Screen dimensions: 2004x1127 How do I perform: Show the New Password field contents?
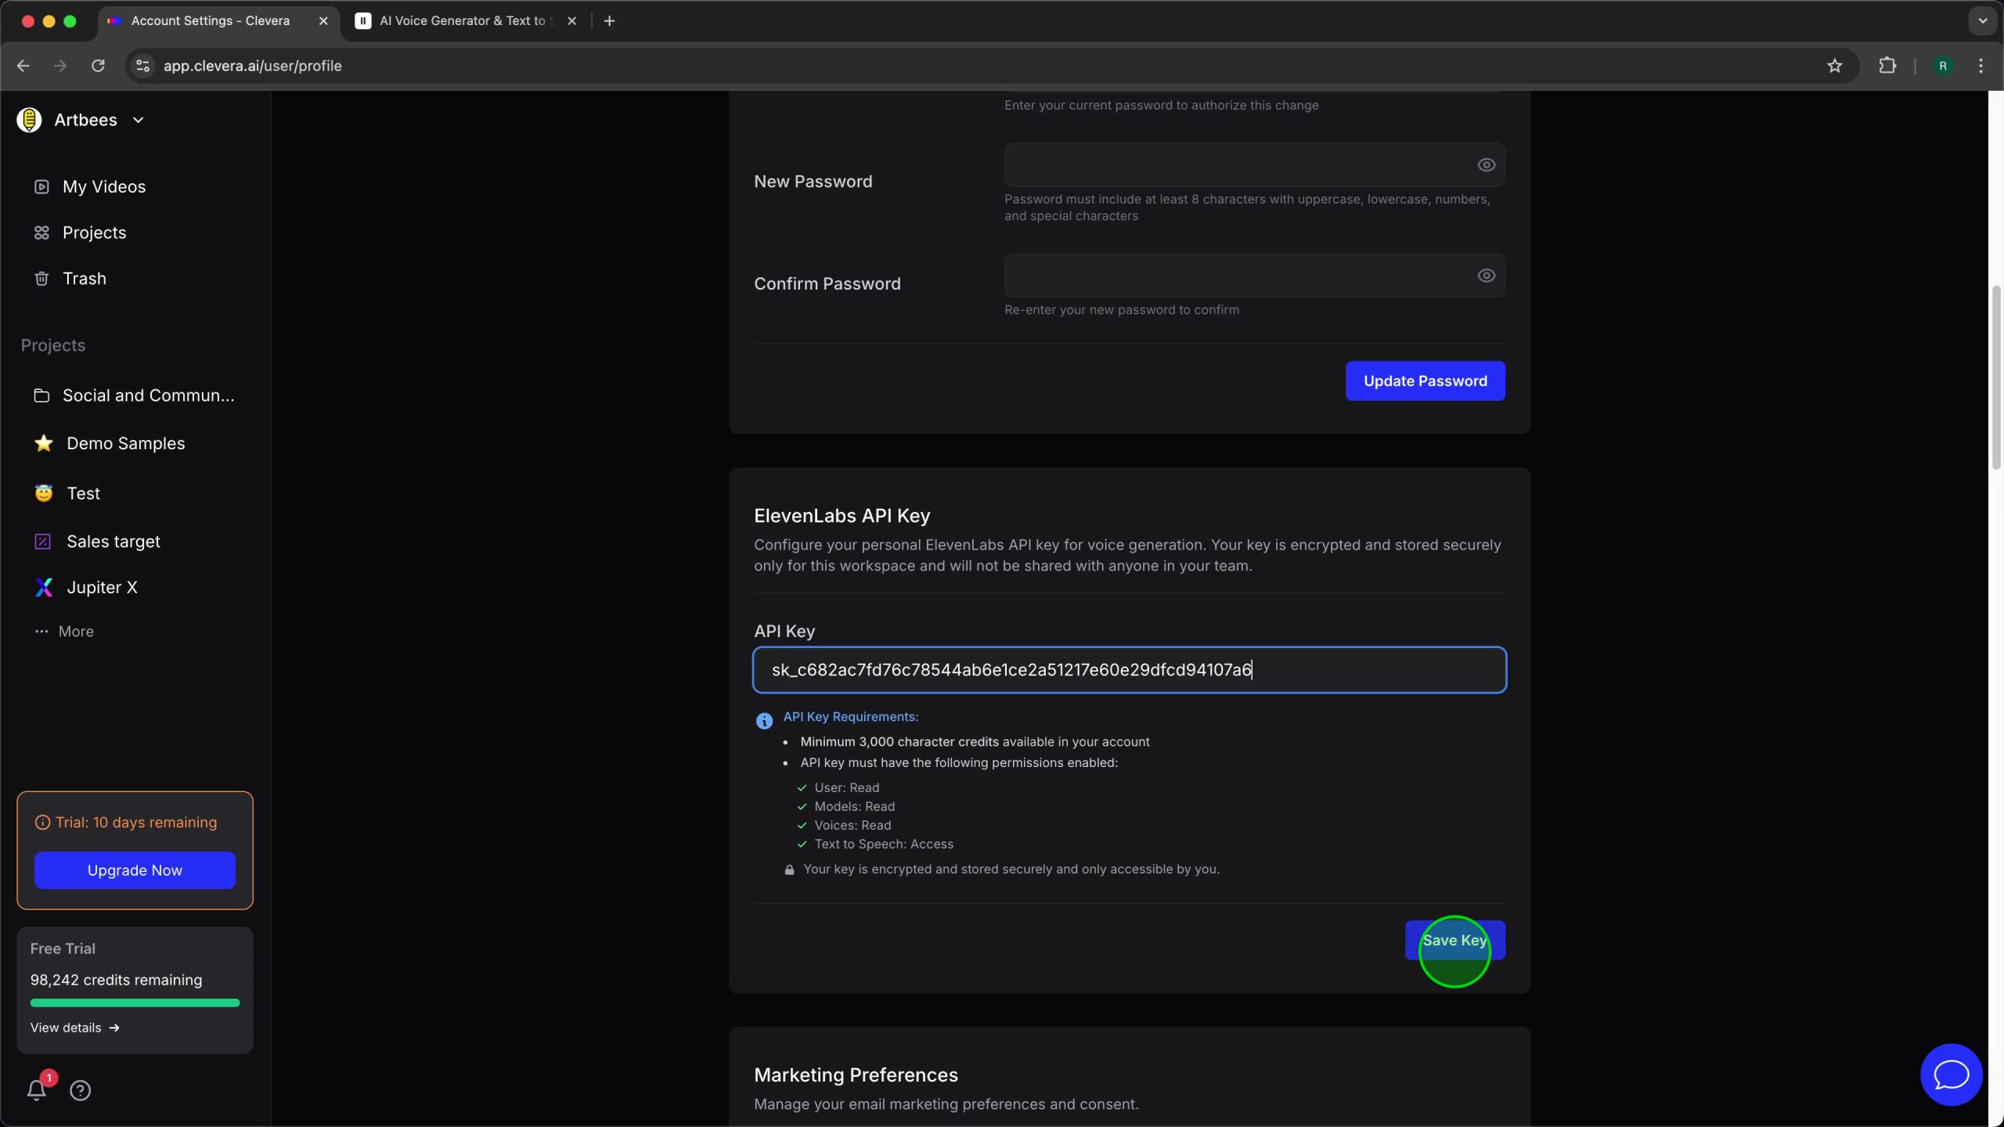1486,165
